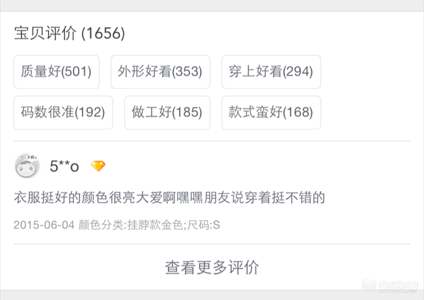Tap the 码数很准(192) review filter
Viewport: 424px width, 300px height.
(x=63, y=113)
